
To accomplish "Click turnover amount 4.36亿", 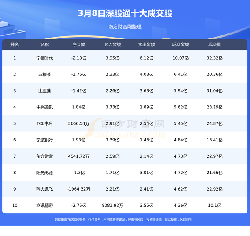I will tap(180, 206).
